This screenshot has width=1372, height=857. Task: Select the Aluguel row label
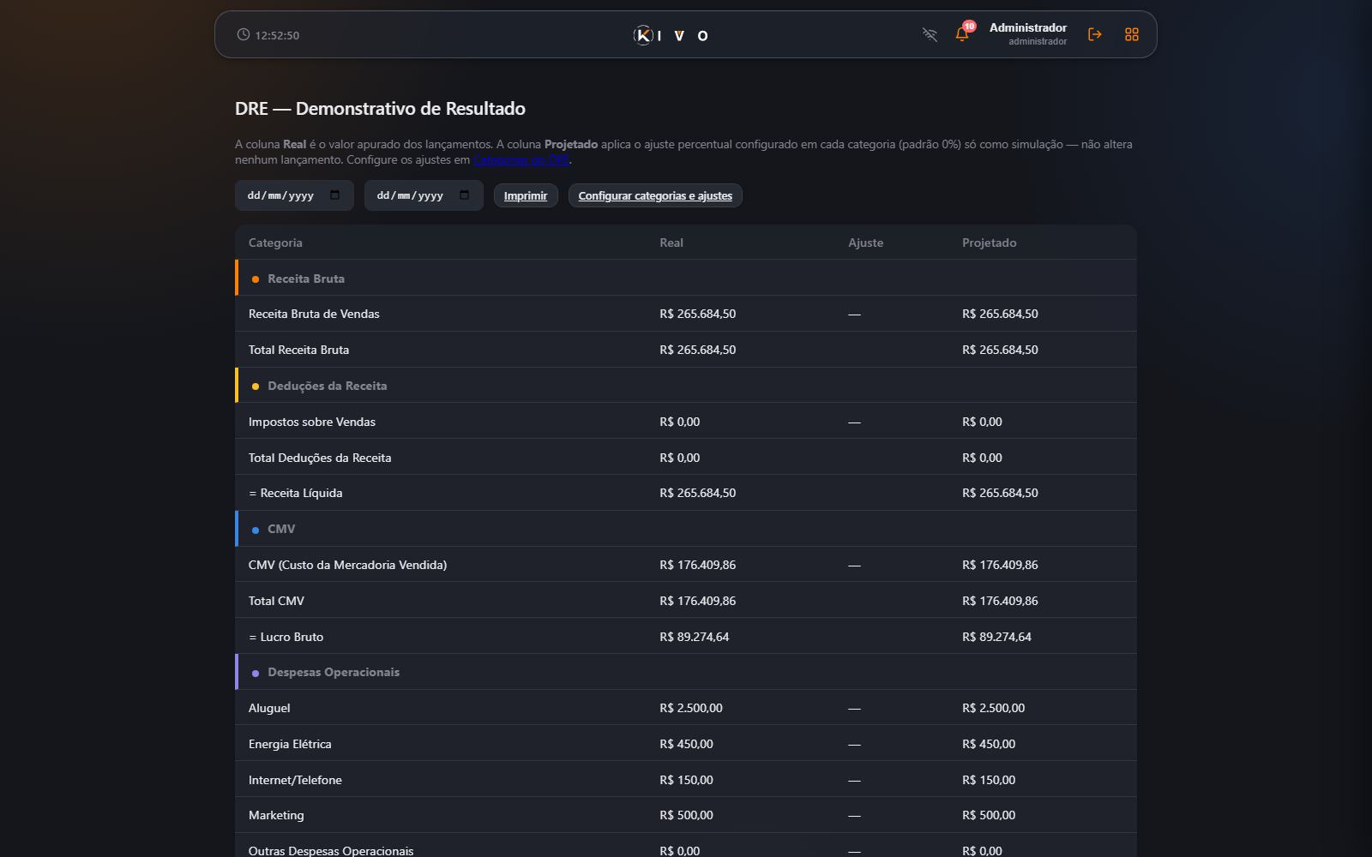coord(269,708)
